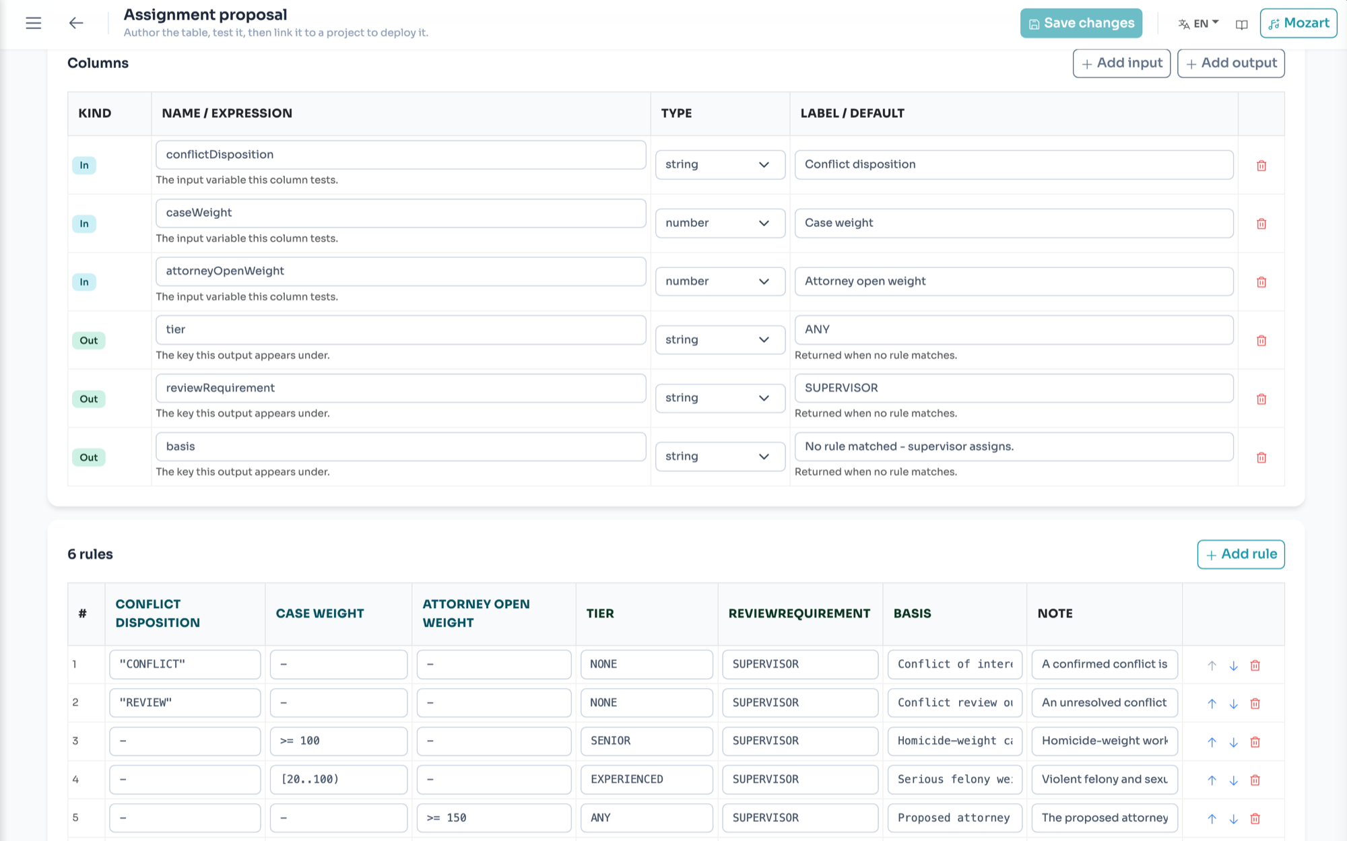Edit the basis default text field

[x=1014, y=446]
